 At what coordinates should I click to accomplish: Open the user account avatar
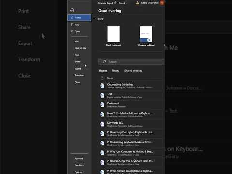click(162, 3)
